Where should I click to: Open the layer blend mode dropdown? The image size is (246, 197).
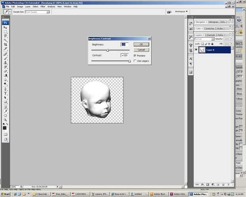[204, 39]
